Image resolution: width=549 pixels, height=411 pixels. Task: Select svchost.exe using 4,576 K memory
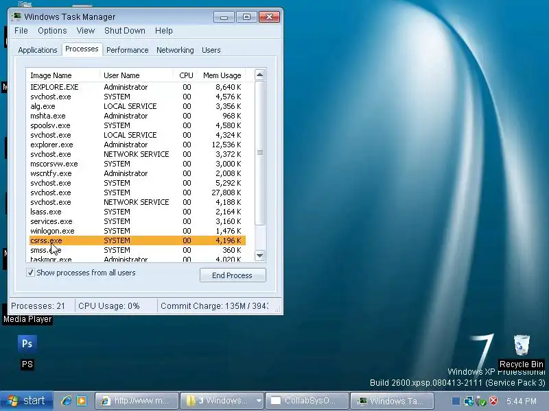tap(137, 97)
